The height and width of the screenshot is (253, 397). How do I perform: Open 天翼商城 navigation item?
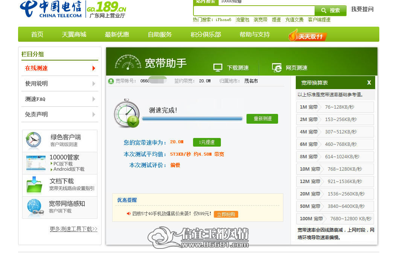[74, 35]
